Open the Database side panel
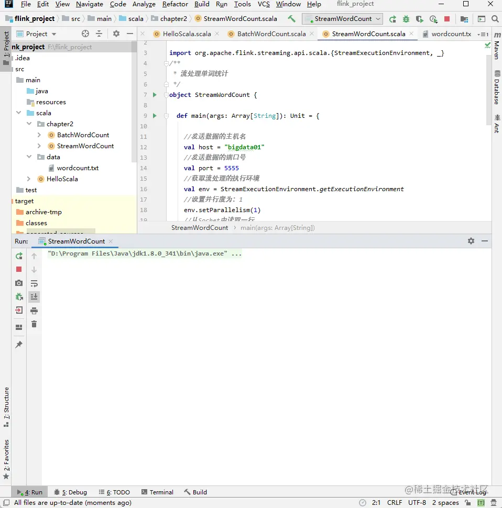The width and height of the screenshot is (502, 508). tap(497, 87)
